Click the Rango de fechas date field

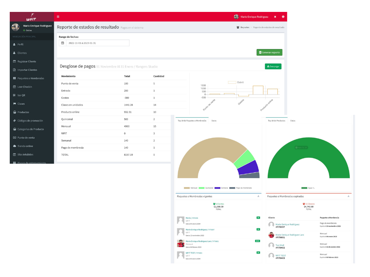click(x=97, y=43)
